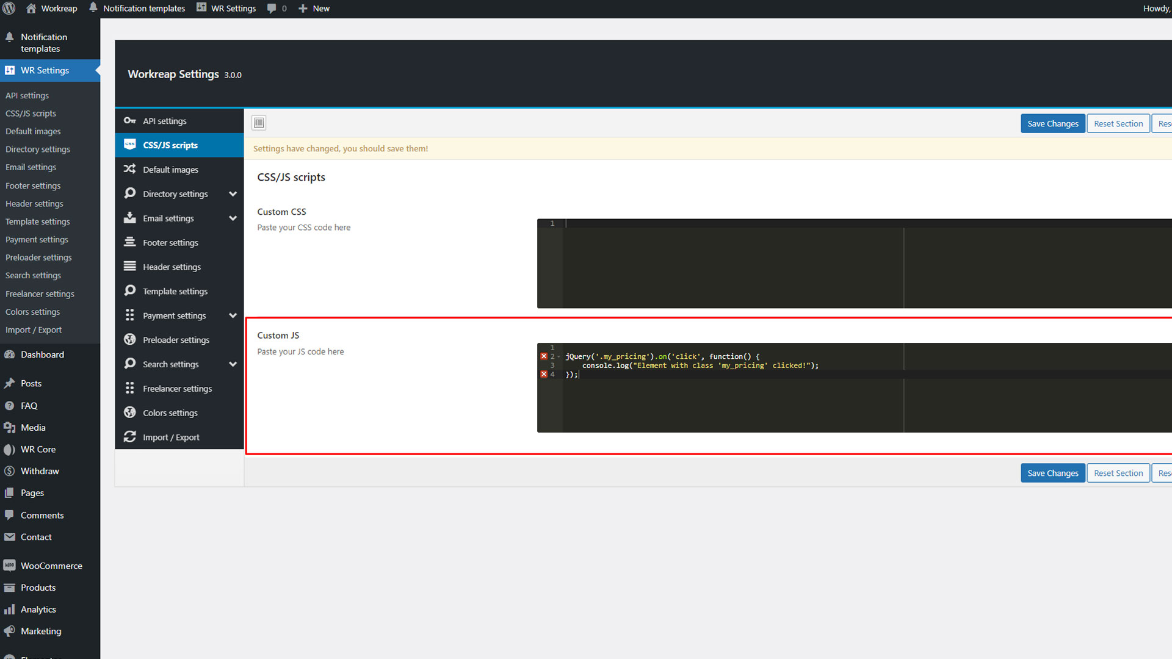
Task: Click bottom Reset Section button
Action: coord(1118,473)
